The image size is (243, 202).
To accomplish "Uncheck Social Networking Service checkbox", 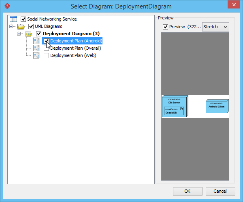I will coord(23,19).
